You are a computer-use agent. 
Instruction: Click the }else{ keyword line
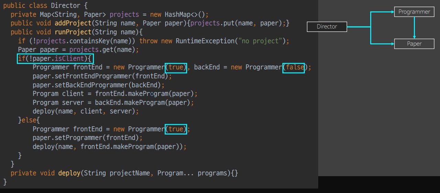coord(29,120)
